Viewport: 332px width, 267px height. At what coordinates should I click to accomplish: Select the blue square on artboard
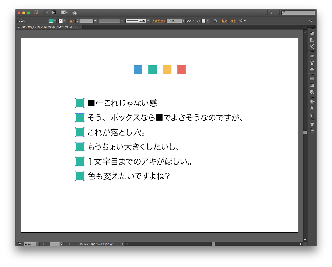point(138,69)
